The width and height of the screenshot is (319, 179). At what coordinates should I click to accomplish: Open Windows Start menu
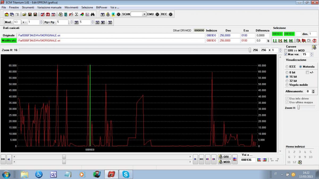[6, 174]
